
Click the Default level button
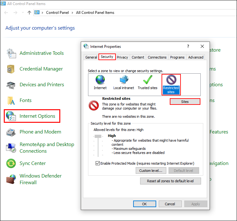coord(184,171)
